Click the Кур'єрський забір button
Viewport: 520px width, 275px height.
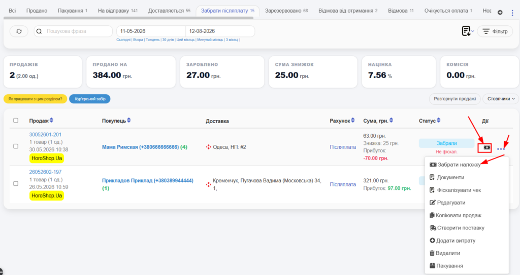click(x=90, y=99)
